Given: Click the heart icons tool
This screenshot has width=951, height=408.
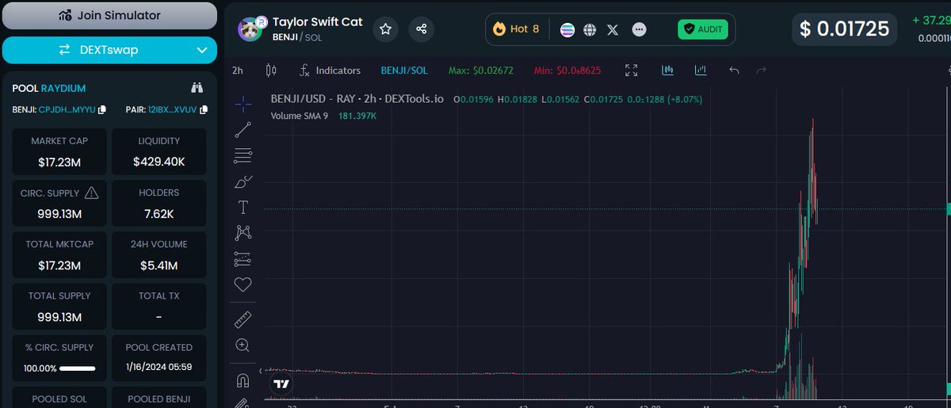Looking at the screenshot, I should pyautogui.click(x=243, y=284).
